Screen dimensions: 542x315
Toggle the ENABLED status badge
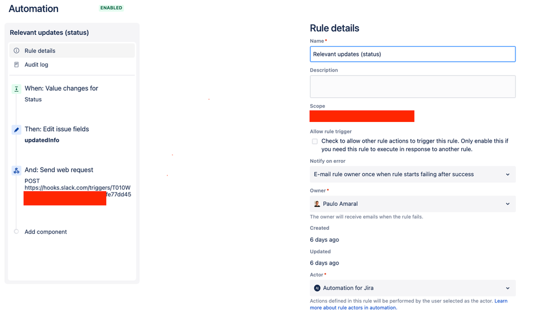coord(111,8)
